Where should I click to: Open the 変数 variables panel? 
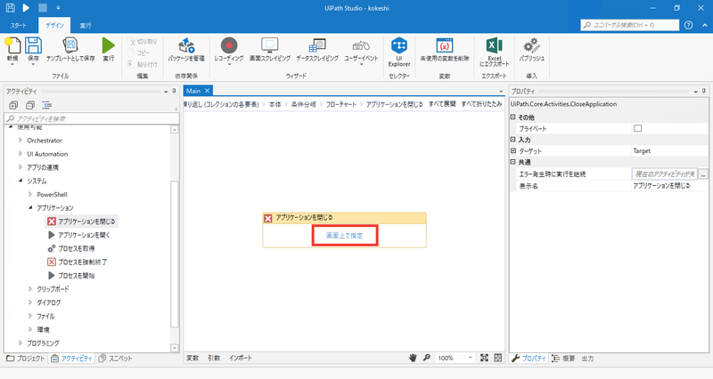[193, 359]
